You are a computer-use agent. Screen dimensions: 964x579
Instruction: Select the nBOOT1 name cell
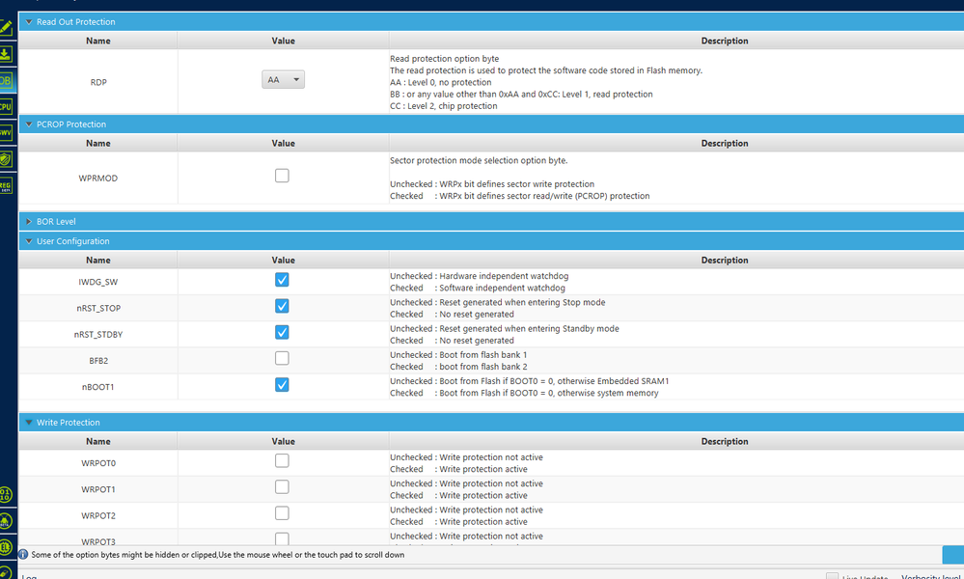tap(98, 387)
